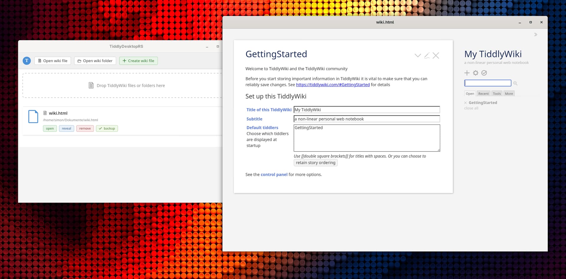This screenshot has height=279, width=566.
Task: Open control panel via gear icon
Action: point(475,73)
